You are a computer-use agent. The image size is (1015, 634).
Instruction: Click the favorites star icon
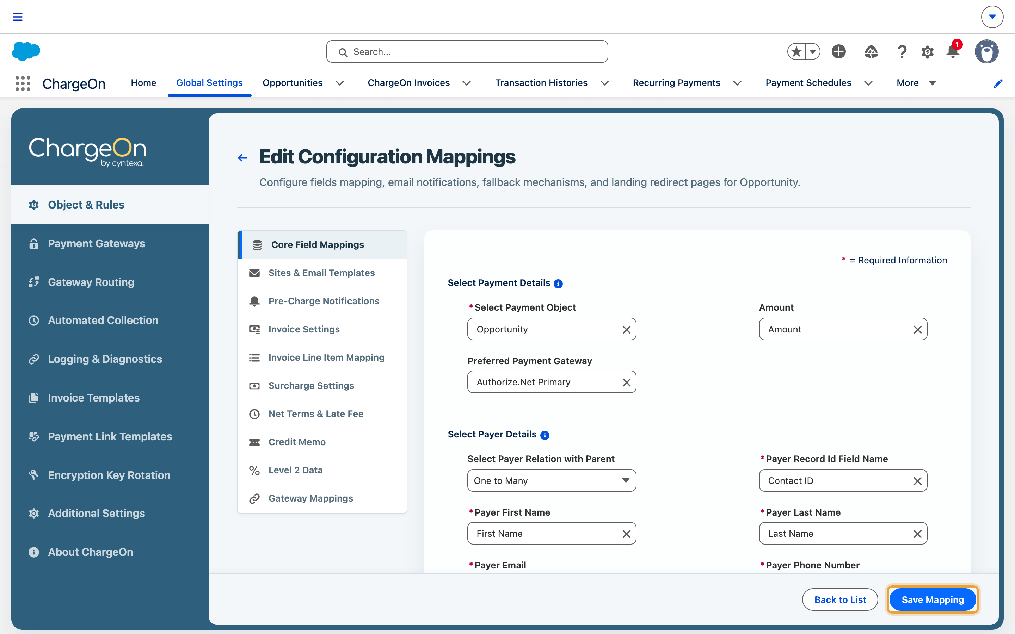(796, 51)
